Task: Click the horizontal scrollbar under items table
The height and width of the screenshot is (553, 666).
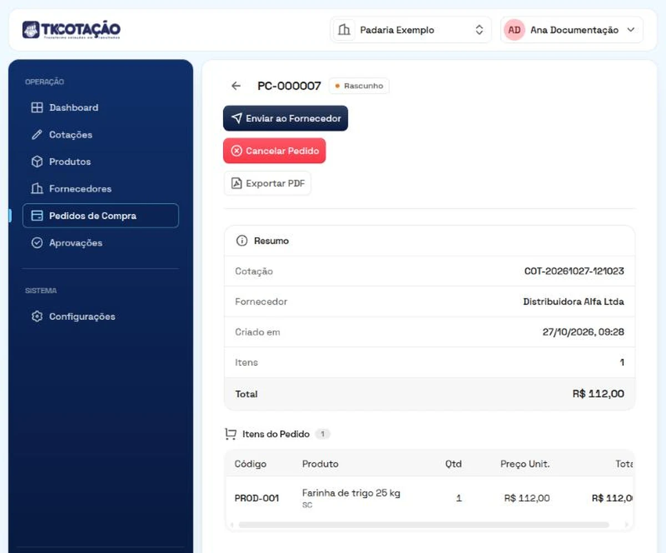Action: [423, 525]
